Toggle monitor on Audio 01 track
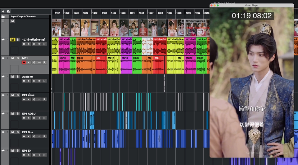The width and height of the screenshot is (298, 165). (x=29, y=81)
